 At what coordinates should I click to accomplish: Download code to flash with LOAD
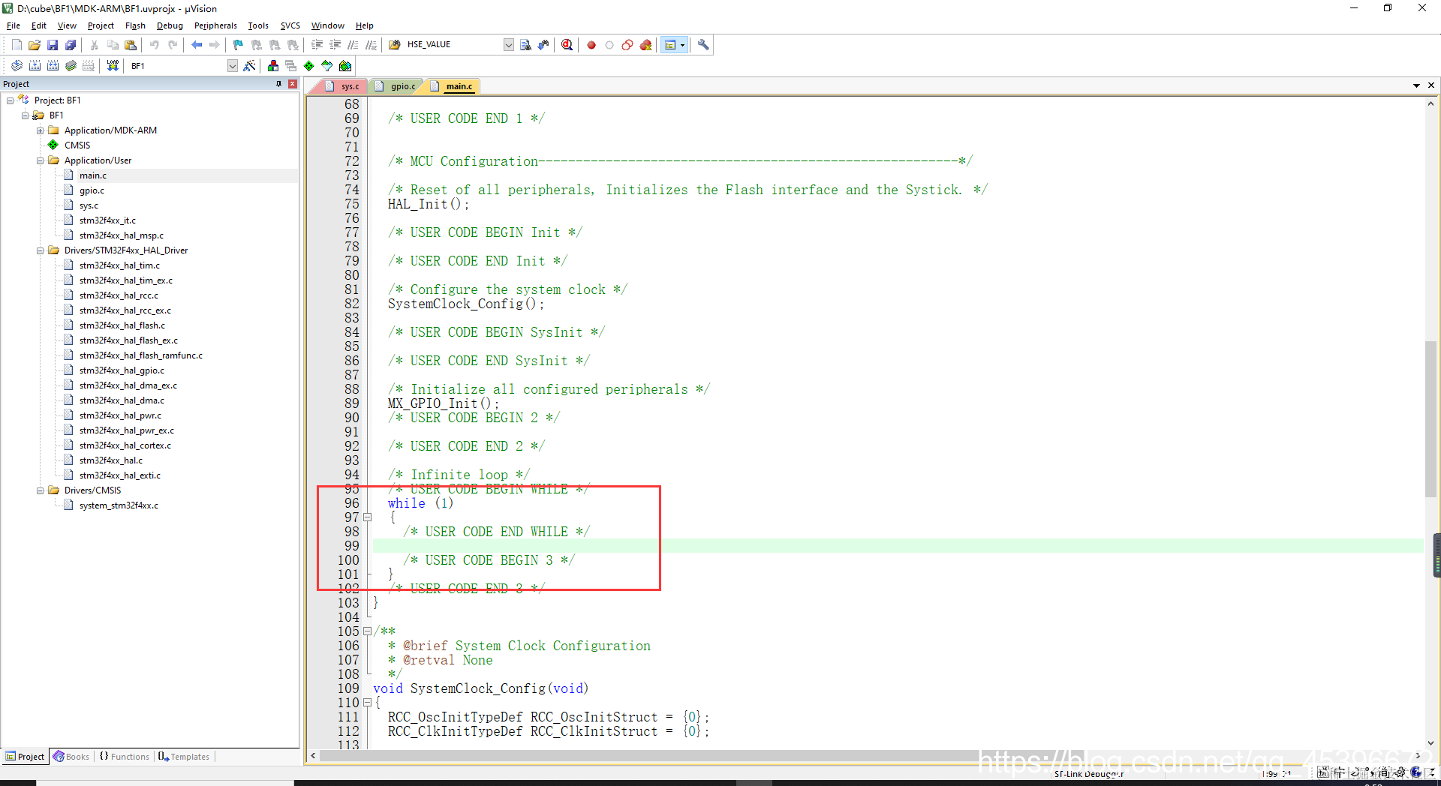click(113, 66)
